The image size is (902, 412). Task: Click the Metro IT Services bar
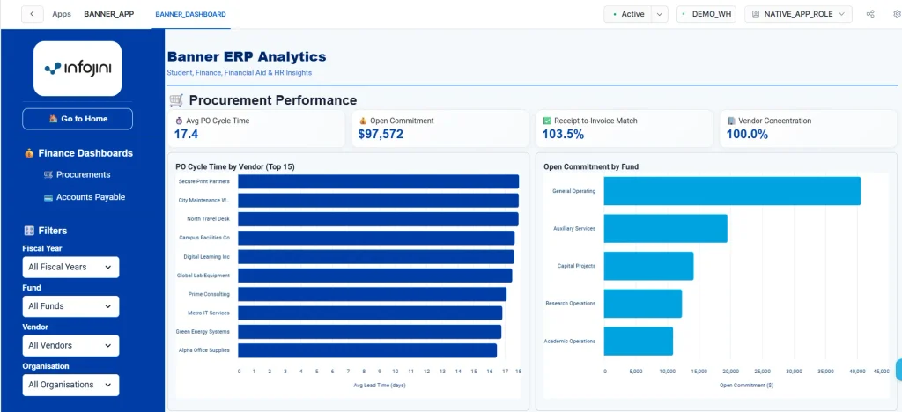(x=370, y=313)
